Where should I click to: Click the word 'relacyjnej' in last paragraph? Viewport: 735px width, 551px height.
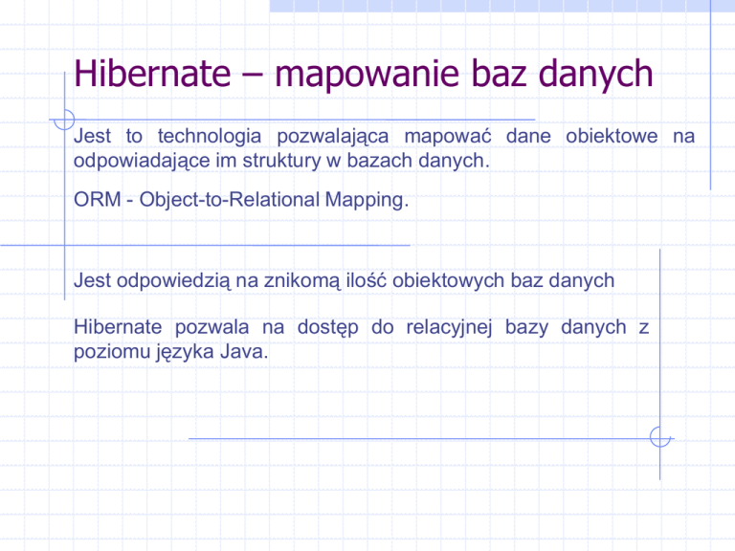449,327
